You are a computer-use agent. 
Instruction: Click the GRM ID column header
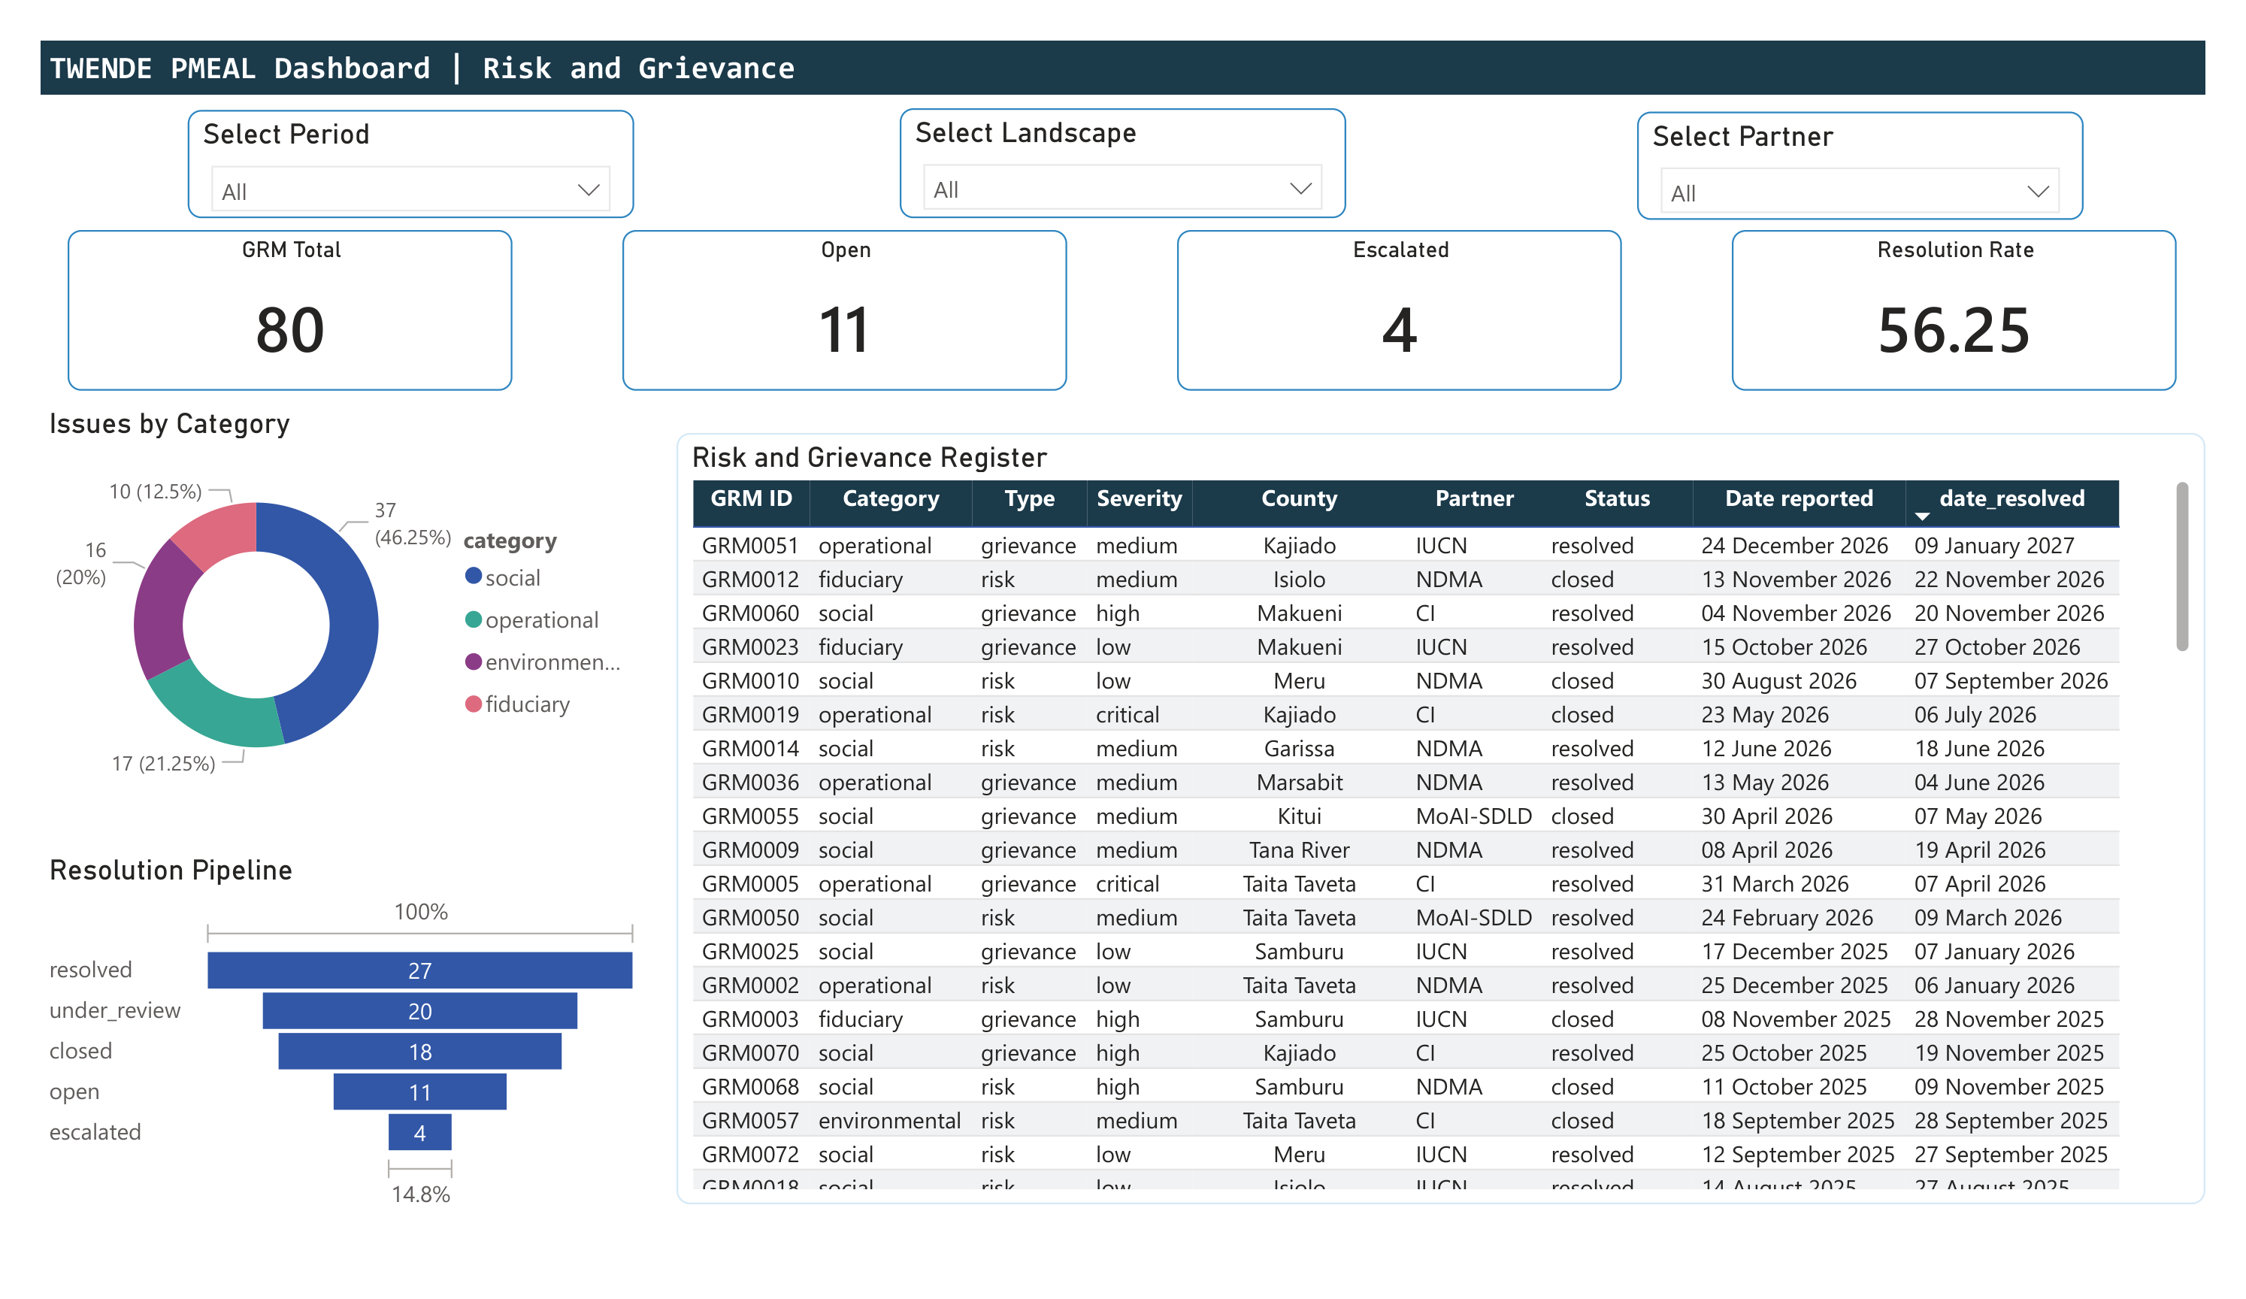tap(750, 498)
